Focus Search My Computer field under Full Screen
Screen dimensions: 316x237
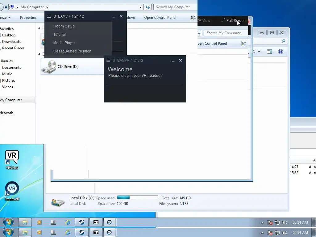226,33
